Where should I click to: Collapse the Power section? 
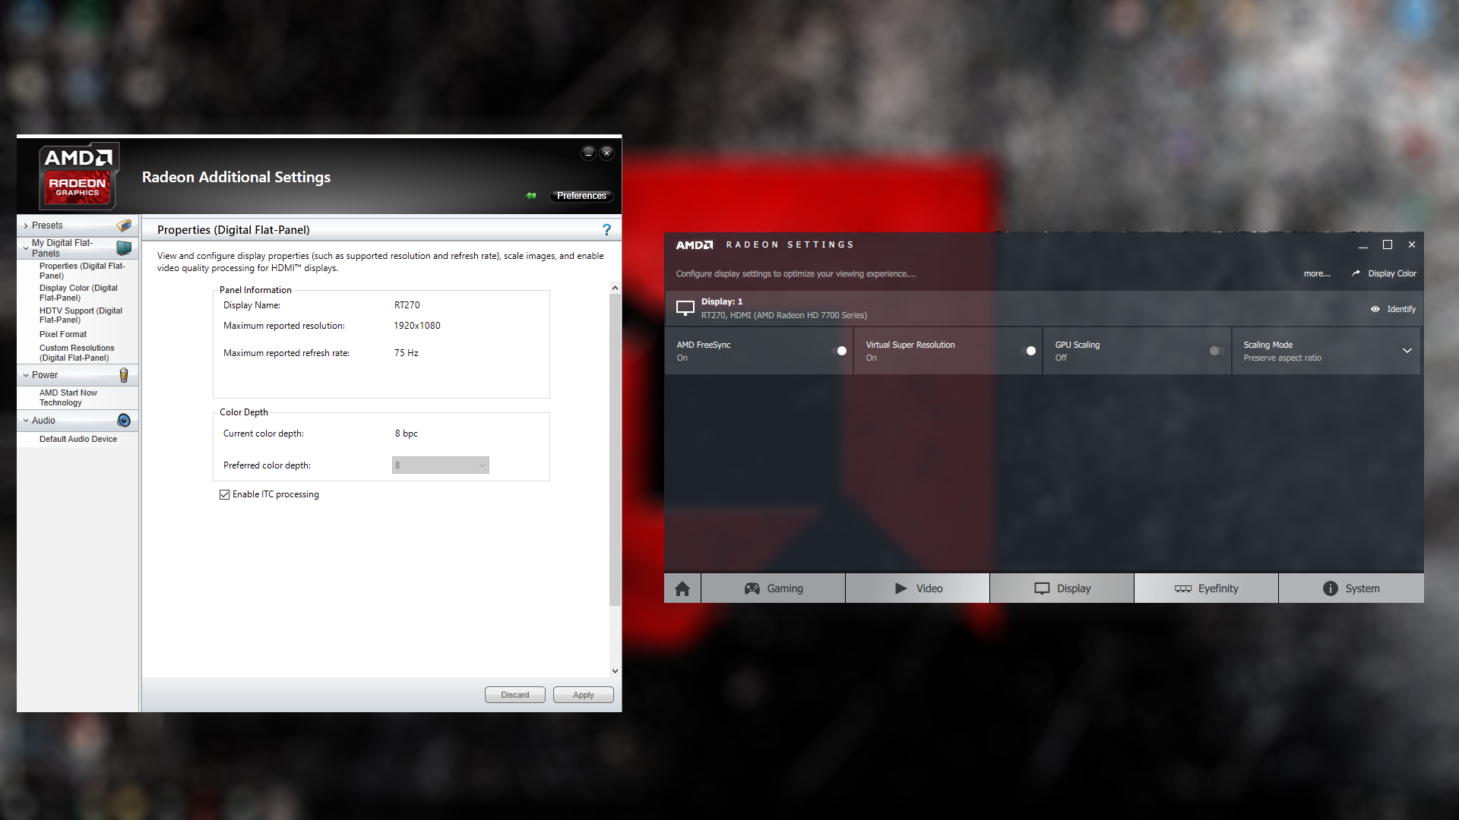coord(26,375)
